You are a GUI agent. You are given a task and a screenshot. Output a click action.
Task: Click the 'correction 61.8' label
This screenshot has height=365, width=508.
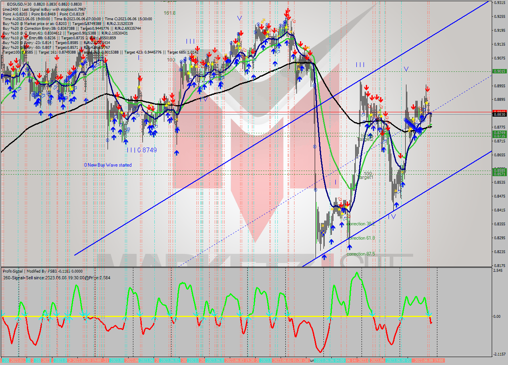point(361,238)
